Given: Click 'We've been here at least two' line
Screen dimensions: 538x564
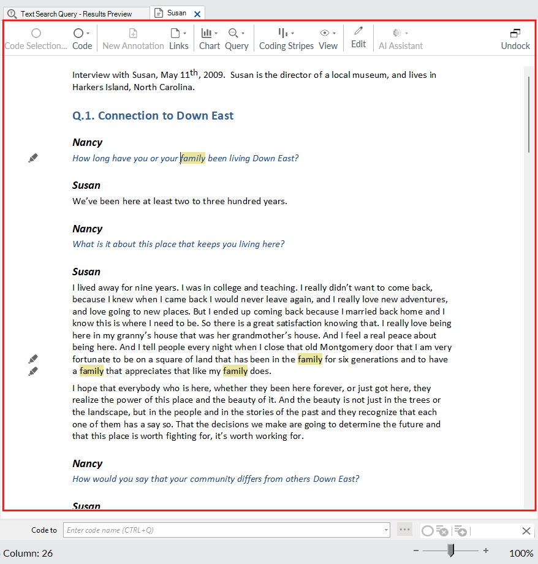Looking at the screenshot, I should 180,201.
